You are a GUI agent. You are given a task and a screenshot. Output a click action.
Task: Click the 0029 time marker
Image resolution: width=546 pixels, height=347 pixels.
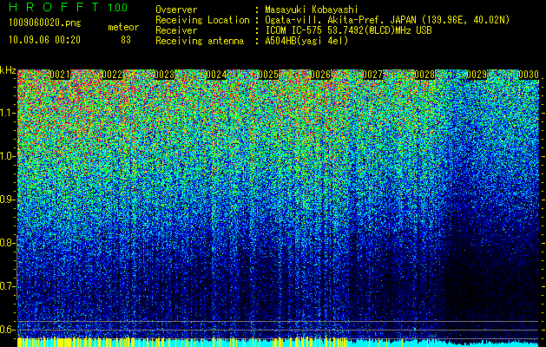pyautogui.click(x=477, y=75)
